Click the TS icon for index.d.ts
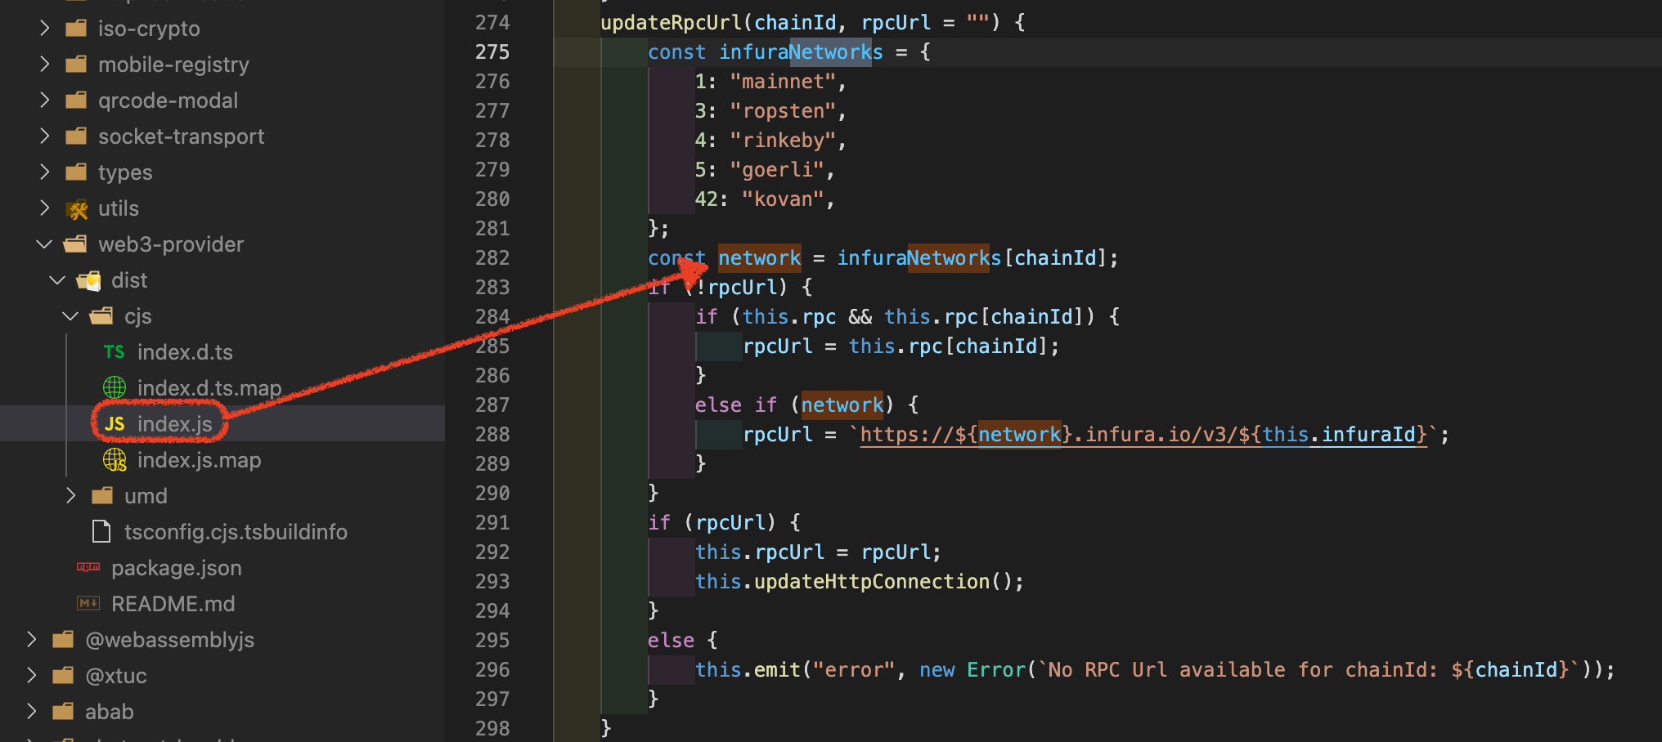1662x742 pixels. coord(114,352)
